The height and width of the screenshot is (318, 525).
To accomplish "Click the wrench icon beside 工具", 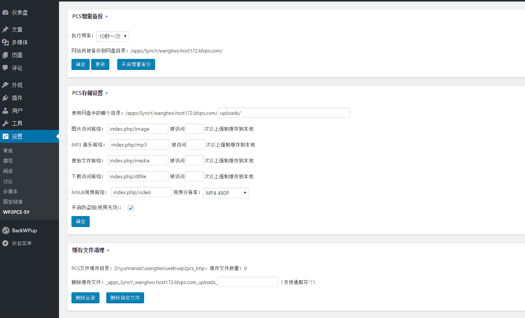I will (x=5, y=123).
